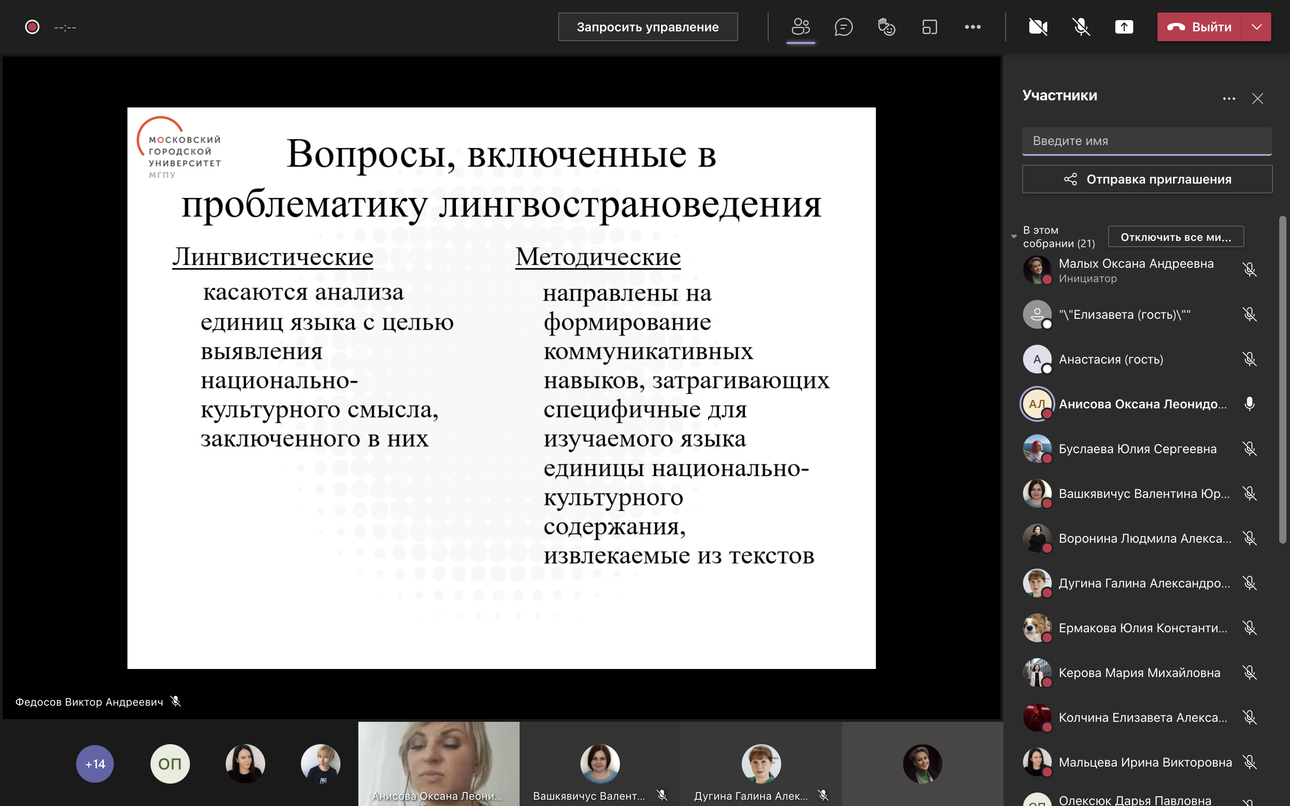Click the recording indicator dot
Screen dimensions: 1290x806
(32, 26)
